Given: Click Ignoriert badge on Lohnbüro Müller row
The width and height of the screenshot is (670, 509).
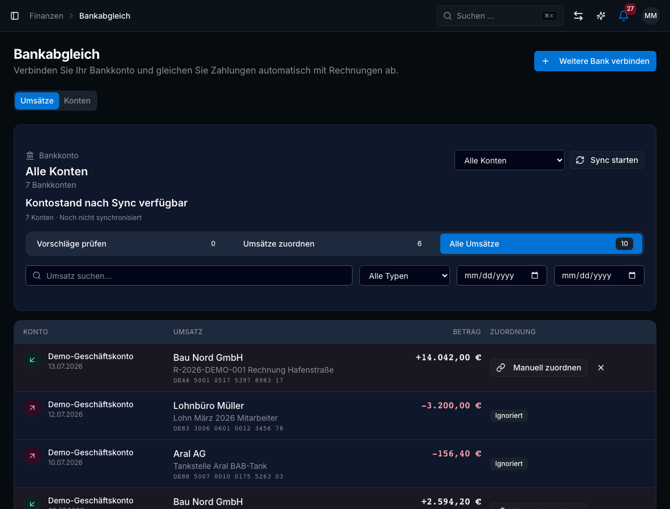Looking at the screenshot, I should pyautogui.click(x=509, y=416).
